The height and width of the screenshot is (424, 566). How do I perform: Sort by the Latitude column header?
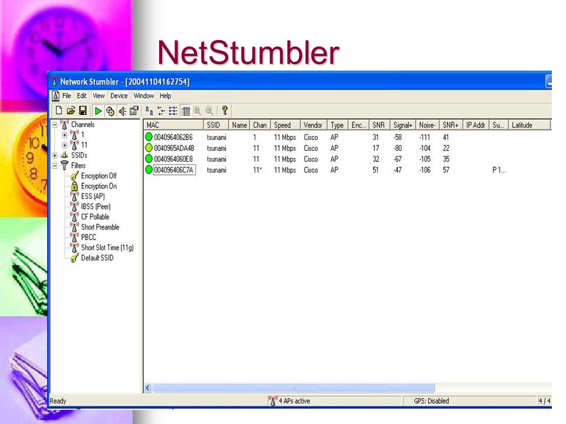(529, 125)
